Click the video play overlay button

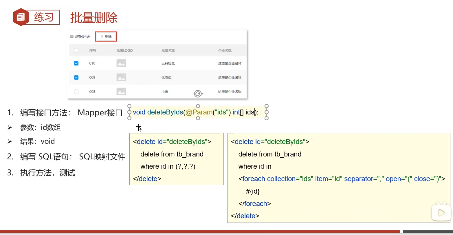click(441, 213)
